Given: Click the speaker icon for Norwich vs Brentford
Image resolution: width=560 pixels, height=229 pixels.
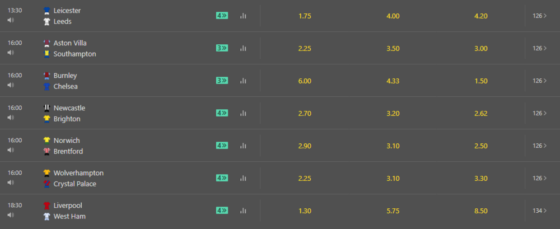Looking at the screenshot, I should pos(11,150).
